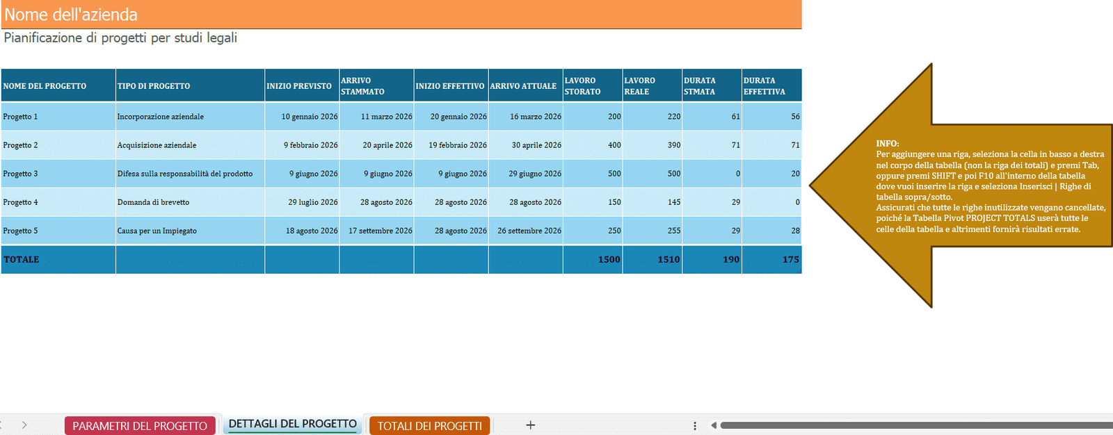Click the Domanda di brevetto cell

189,202
